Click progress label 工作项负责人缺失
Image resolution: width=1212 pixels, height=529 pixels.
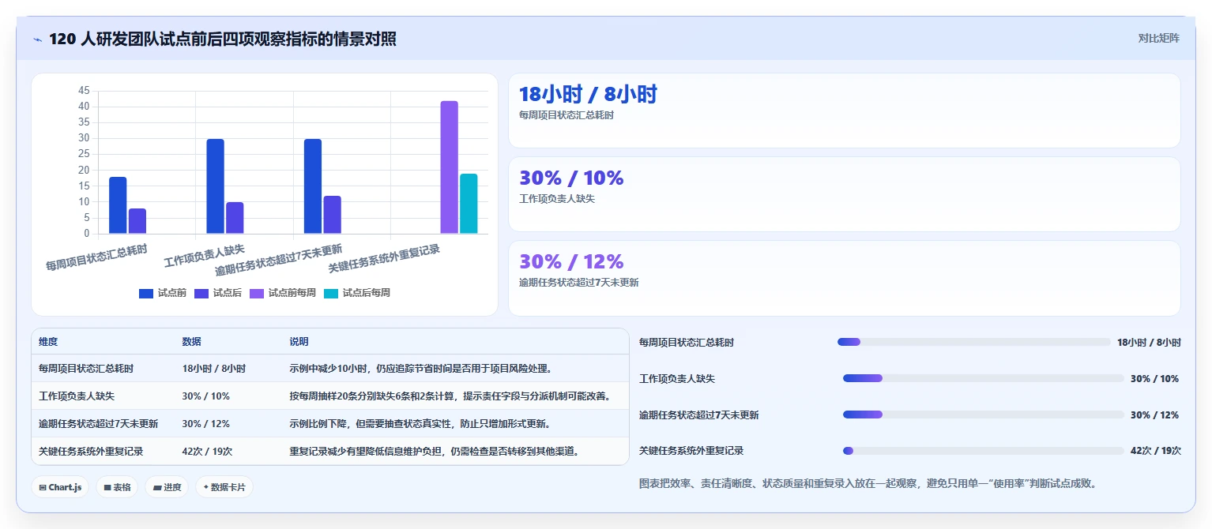coord(677,379)
